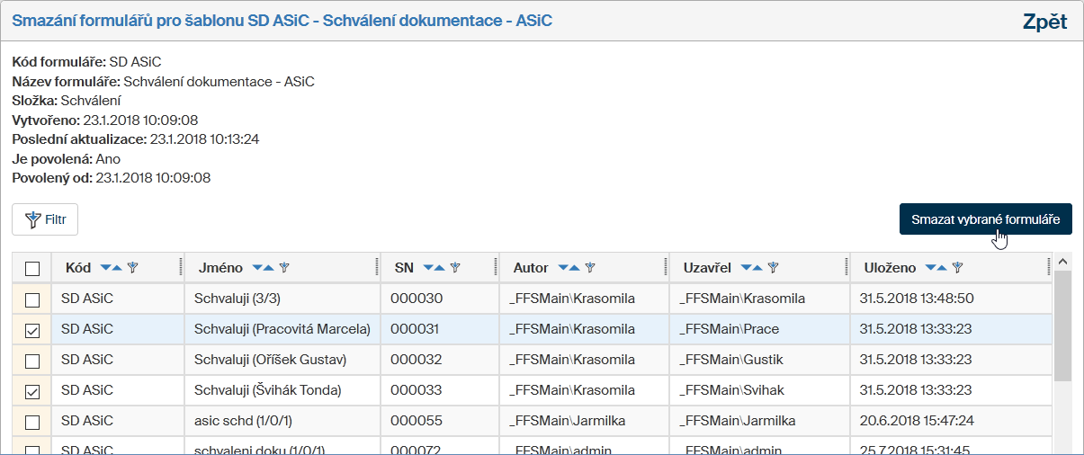Uncheck the Schvaluji (Švihák Tonda) row checkbox
The image size is (1084, 455).
tap(32, 391)
